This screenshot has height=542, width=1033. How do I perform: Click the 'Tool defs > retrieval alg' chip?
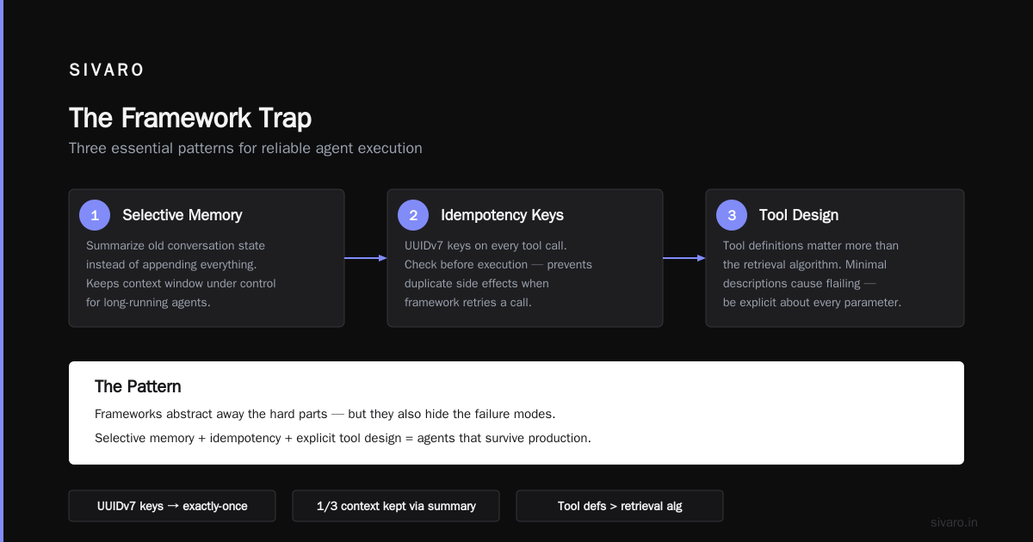(x=620, y=506)
